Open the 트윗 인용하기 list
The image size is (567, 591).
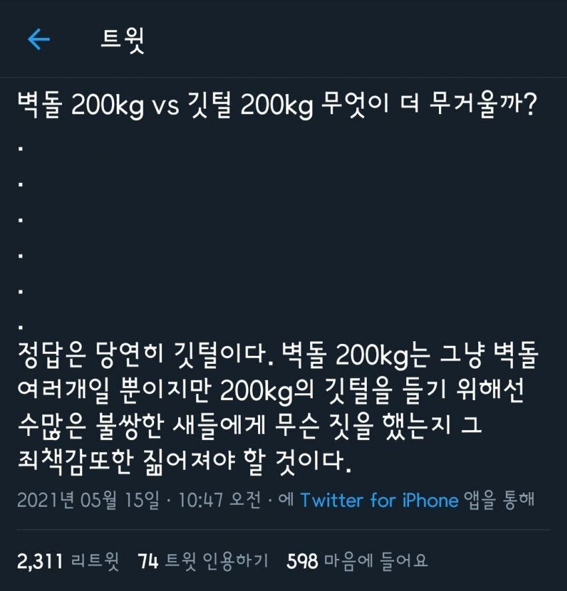[217, 561]
